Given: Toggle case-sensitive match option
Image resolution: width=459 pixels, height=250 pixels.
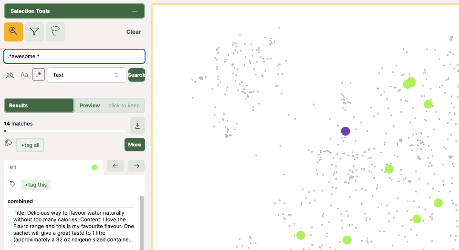Looking at the screenshot, I should (24, 75).
